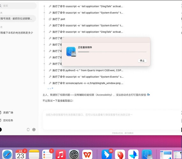Open the Calendar app showing 23
The image size is (182, 159).
[x=21, y=155]
